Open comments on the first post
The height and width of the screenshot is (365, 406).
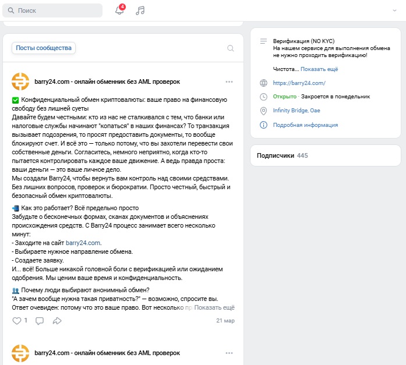point(40,321)
